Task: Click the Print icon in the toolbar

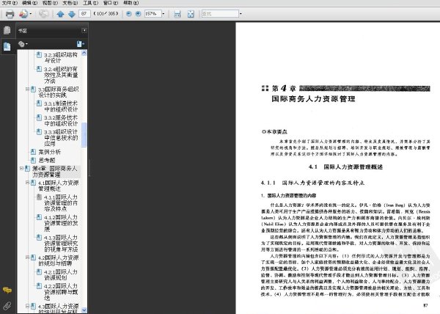Action: [x=10, y=14]
